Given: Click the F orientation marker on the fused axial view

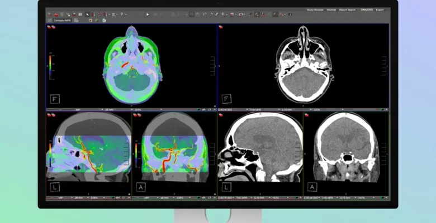Looking at the screenshot, I should click(x=55, y=99).
